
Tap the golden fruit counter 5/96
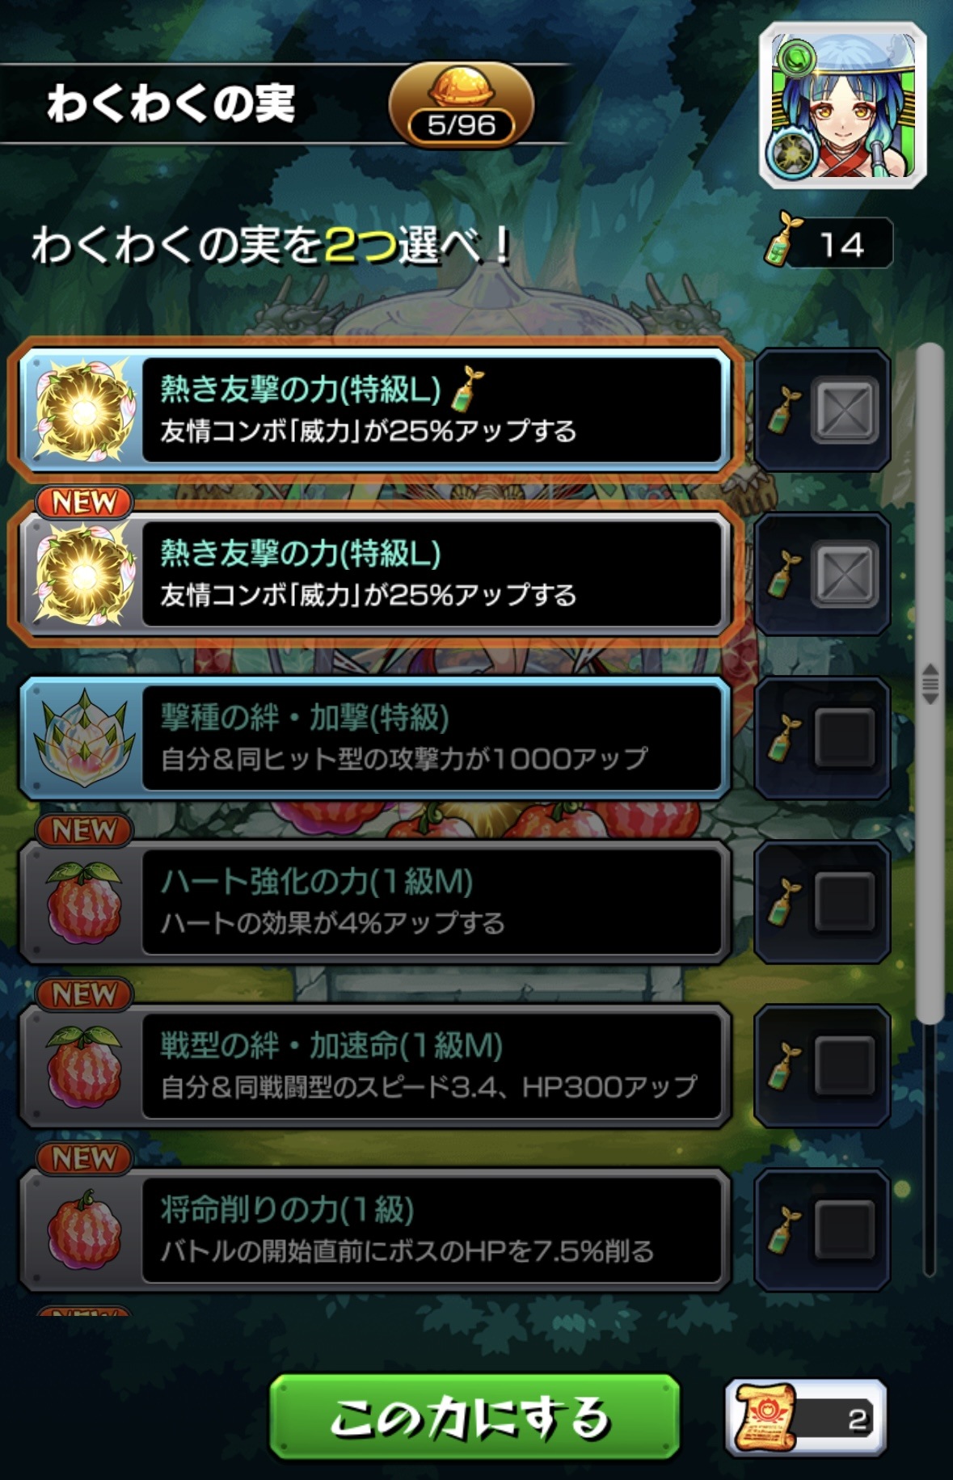click(x=462, y=107)
